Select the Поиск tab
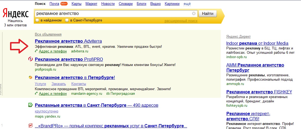Viewport: 301px width, 129px height. [40, 4]
